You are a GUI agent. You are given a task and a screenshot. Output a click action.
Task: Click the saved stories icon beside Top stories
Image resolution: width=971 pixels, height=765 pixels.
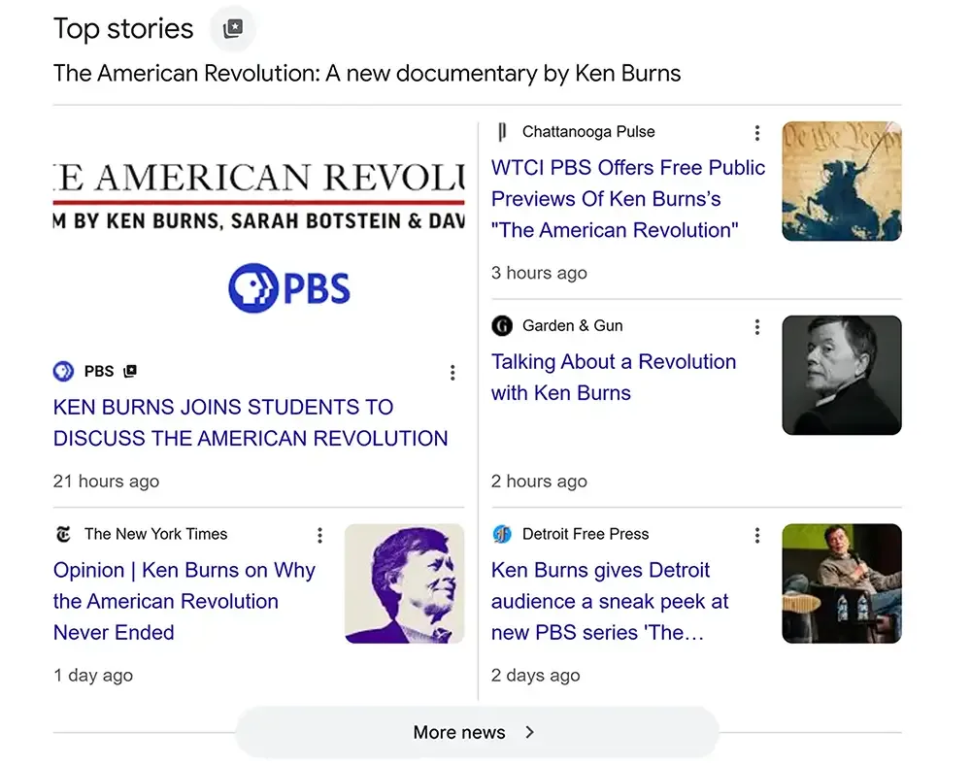pos(233,29)
